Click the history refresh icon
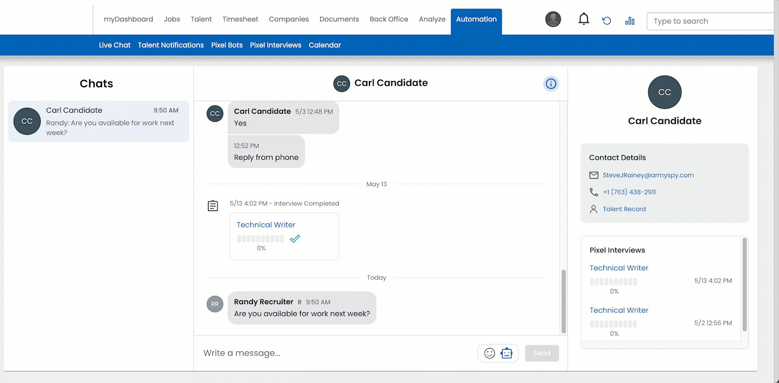This screenshot has width=779, height=383. [607, 21]
